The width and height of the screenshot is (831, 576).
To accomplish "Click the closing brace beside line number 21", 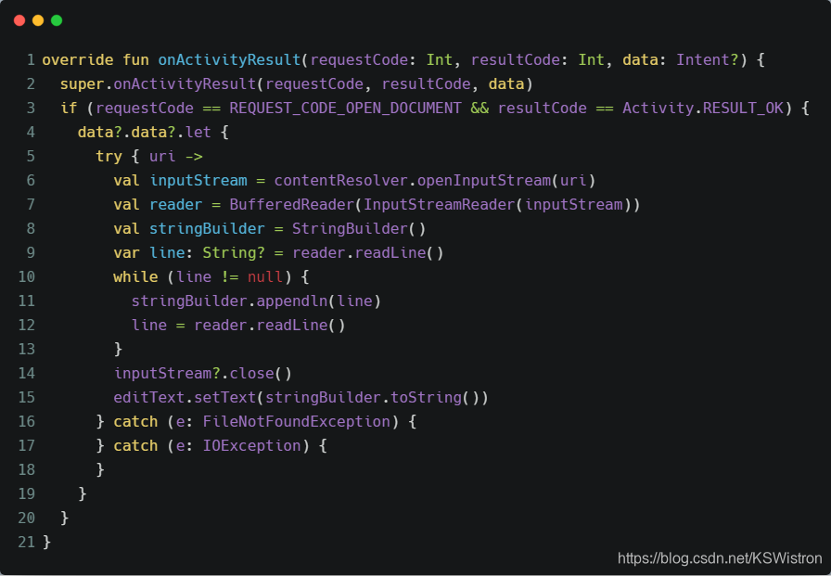I will tap(46, 542).
